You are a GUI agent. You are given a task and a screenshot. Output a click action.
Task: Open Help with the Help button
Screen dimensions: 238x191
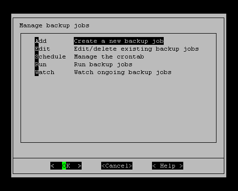(168, 166)
